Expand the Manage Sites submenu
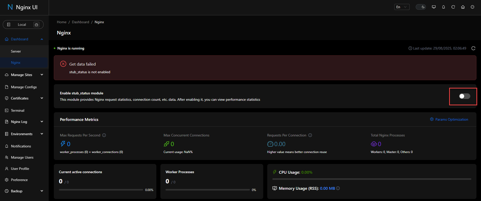 click(42, 75)
